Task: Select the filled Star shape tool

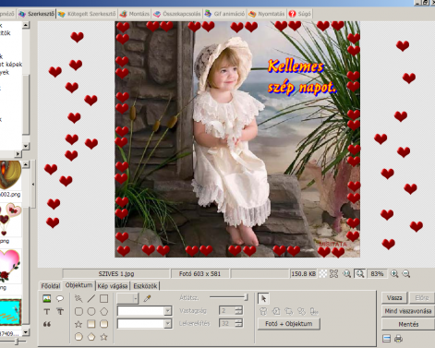Action: [x=104, y=337]
